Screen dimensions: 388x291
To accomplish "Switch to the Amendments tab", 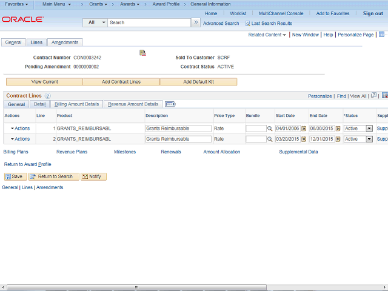I will point(65,42).
